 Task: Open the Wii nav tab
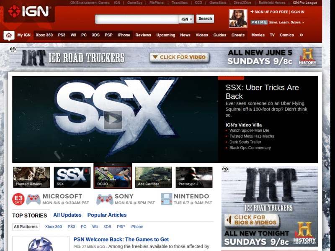(73, 35)
